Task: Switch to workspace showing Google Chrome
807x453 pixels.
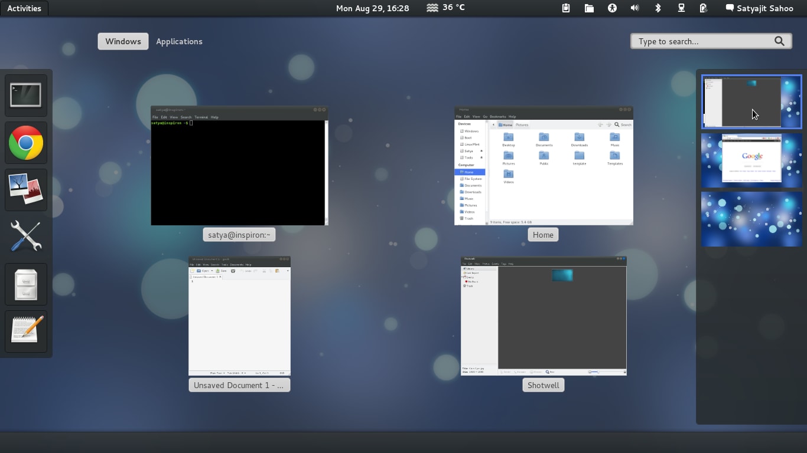Action: 751,160
